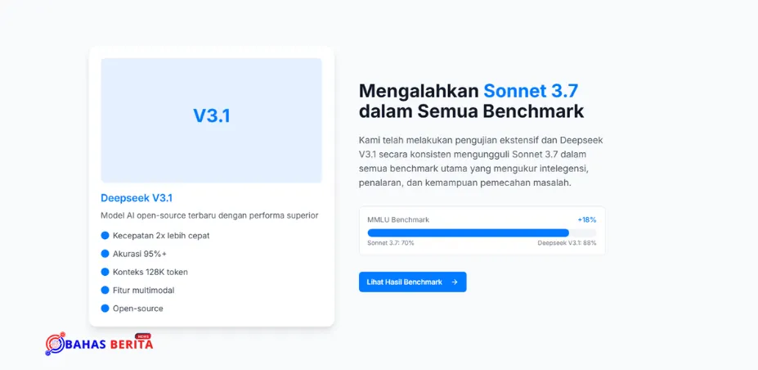This screenshot has width=758, height=370.
Task: Click the Bahas Berita watermark text
Action: 110,344
